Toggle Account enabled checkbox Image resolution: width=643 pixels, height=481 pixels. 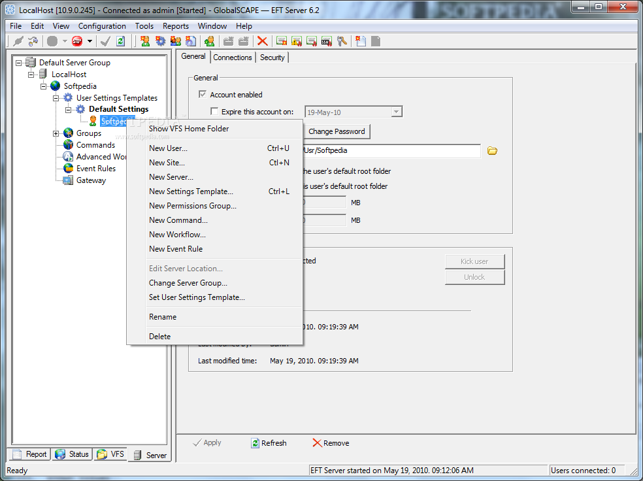(x=202, y=94)
